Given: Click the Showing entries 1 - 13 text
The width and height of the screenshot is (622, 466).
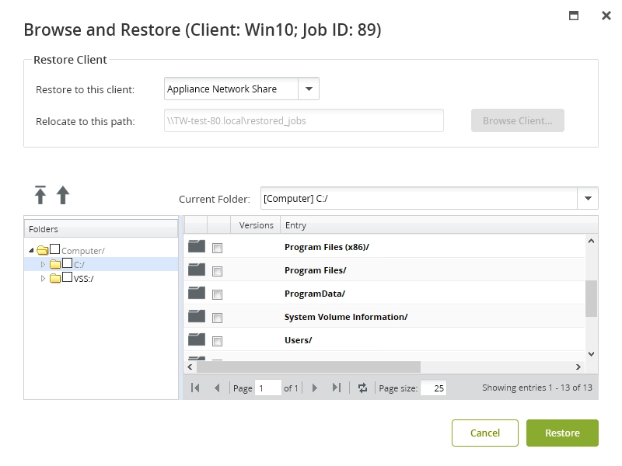Looking at the screenshot, I should click(x=537, y=388).
